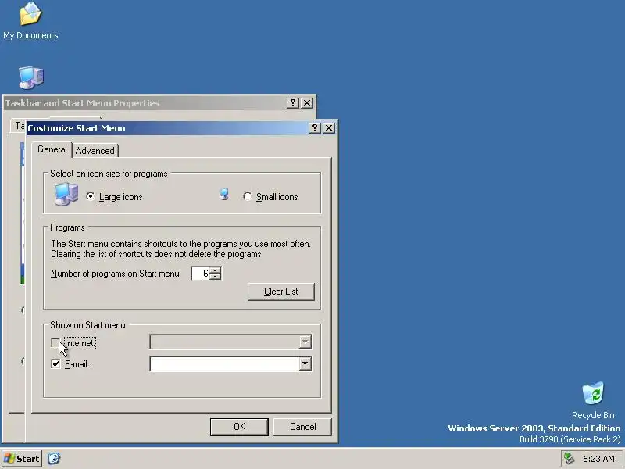Open the Recycle Bin icon
The height and width of the screenshot is (469, 625).
(593, 400)
